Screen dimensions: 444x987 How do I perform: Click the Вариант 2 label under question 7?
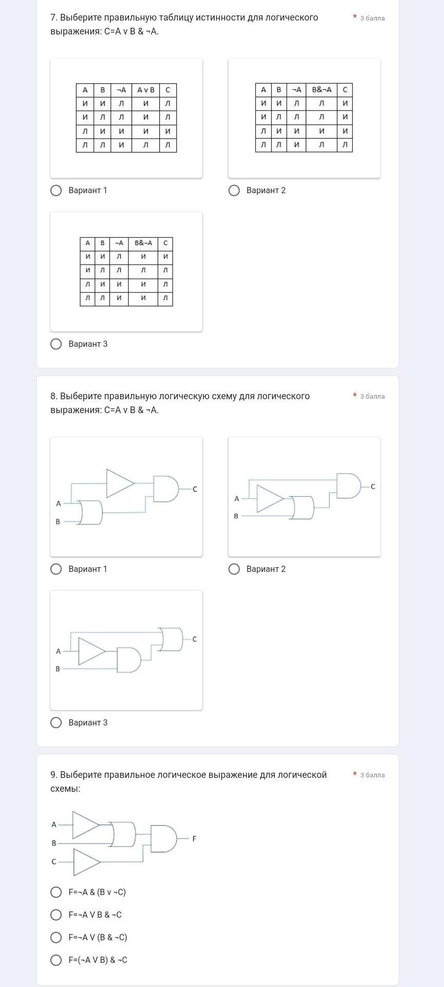pos(266,191)
